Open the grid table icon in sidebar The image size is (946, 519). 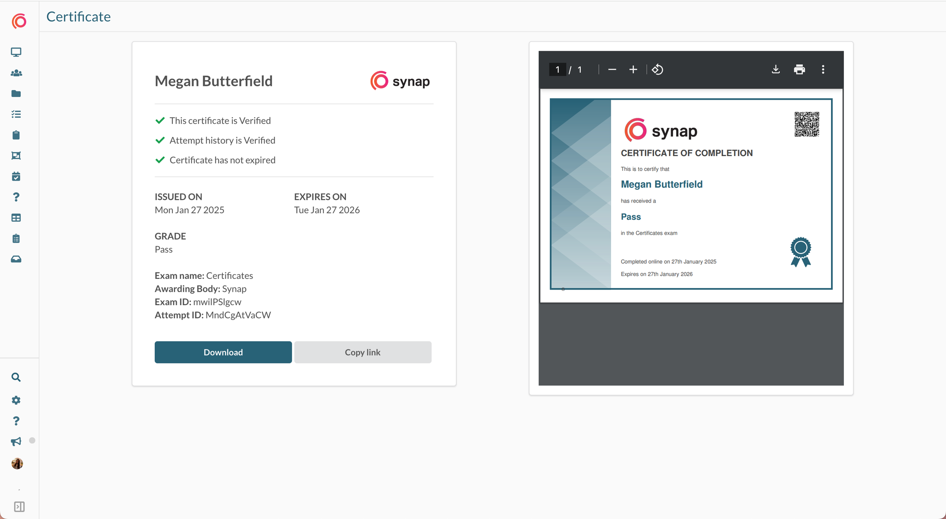coord(16,217)
